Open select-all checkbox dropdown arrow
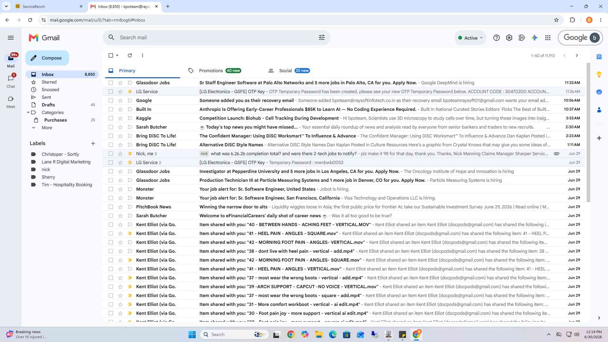Image resolution: width=608 pixels, height=342 pixels. point(117,55)
